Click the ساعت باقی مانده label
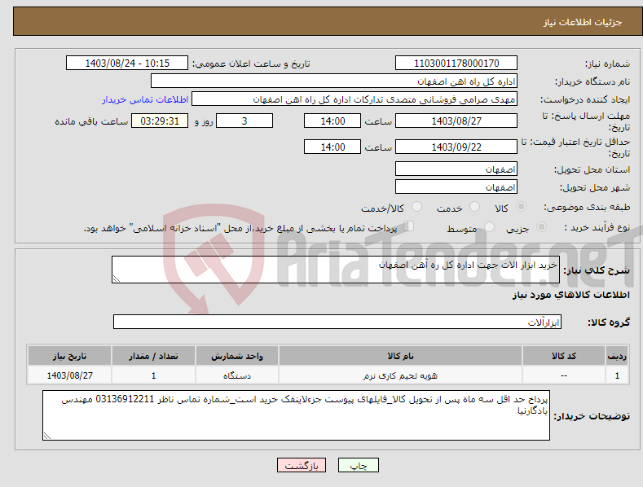The height and width of the screenshot is (487, 643). pyautogui.click(x=91, y=121)
